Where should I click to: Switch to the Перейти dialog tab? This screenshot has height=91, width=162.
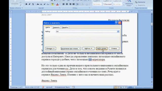(x=65, y=28)
